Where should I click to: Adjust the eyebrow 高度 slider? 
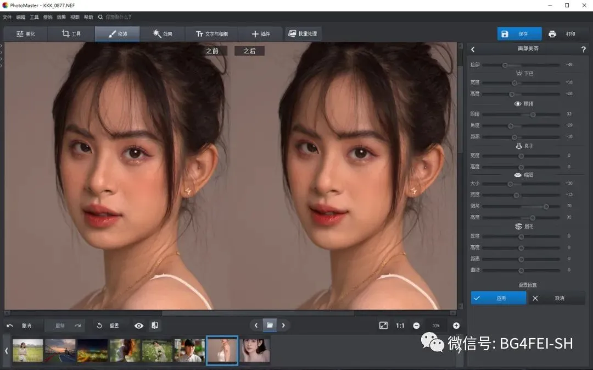coord(521,248)
